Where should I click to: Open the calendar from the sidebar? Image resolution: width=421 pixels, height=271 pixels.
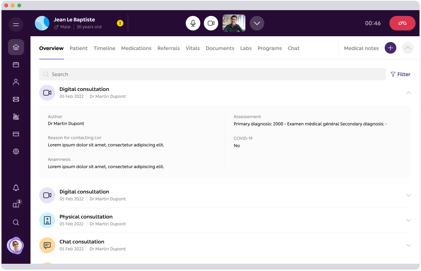(16, 64)
